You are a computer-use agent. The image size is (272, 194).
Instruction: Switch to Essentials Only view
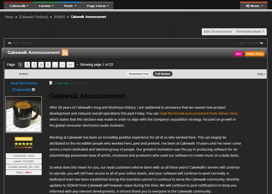tap(139, 74)
